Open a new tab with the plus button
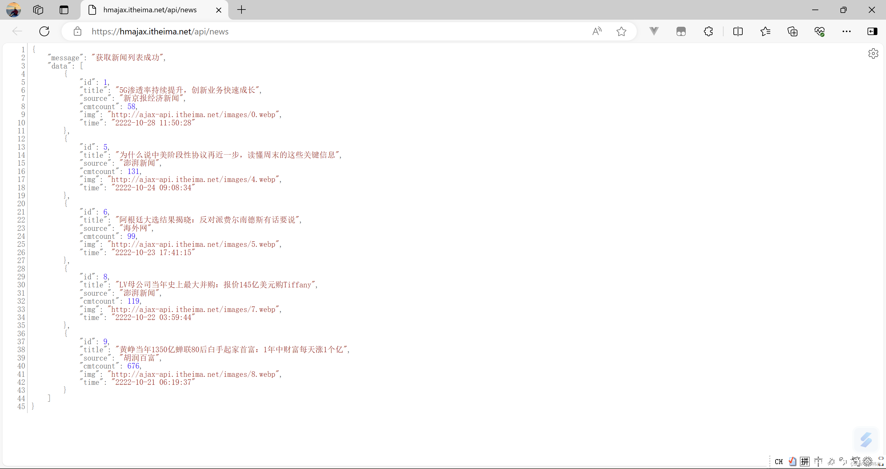Image resolution: width=886 pixels, height=469 pixels. pyautogui.click(x=241, y=10)
